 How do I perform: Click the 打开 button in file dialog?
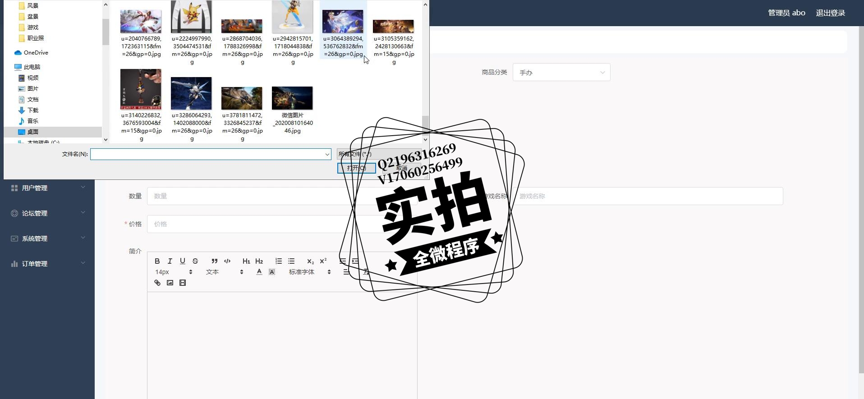point(356,168)
